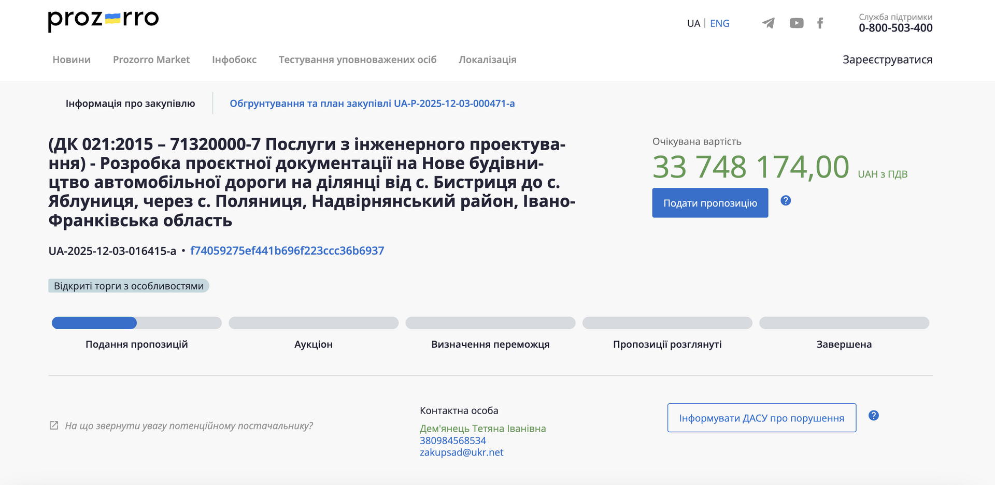The height and width of the screenshot is (485, 995).
Task: Switch to the Інформація про закупівлю tab
Action: [130, 103]
